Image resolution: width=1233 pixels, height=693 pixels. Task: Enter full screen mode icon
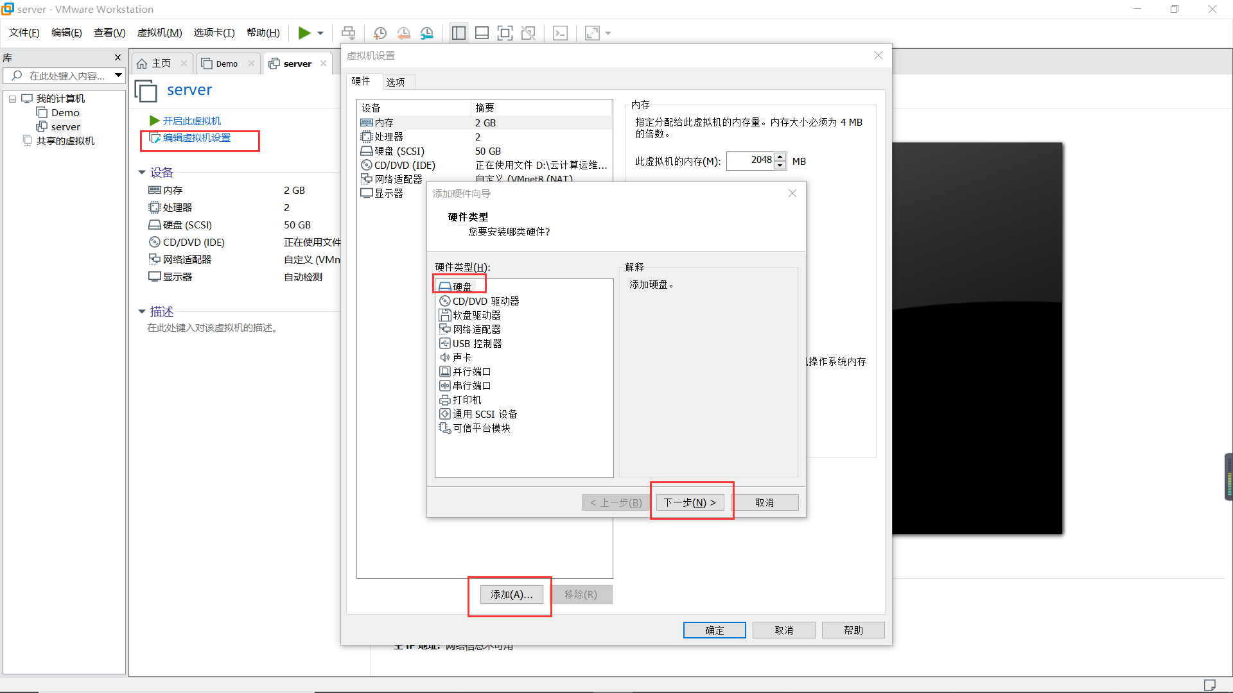click(x=505, y=33)
